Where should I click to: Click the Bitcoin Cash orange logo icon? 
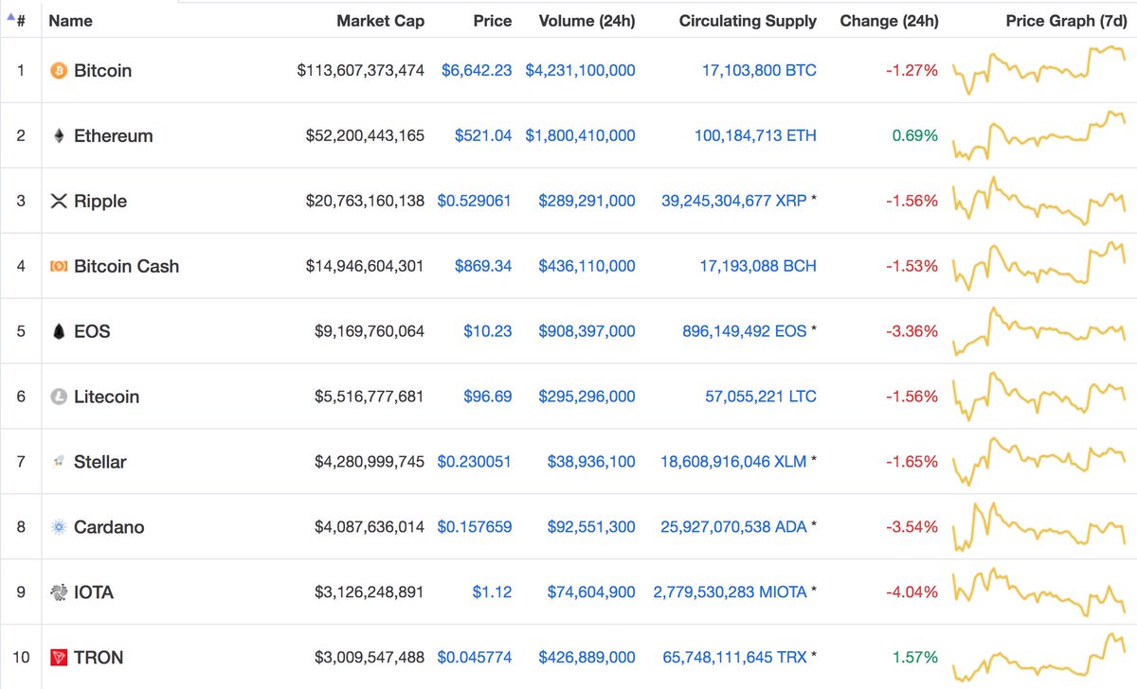[x=59, y=267]
